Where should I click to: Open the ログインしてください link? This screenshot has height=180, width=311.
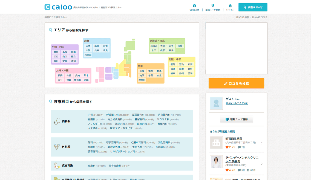tap(237, 103)
